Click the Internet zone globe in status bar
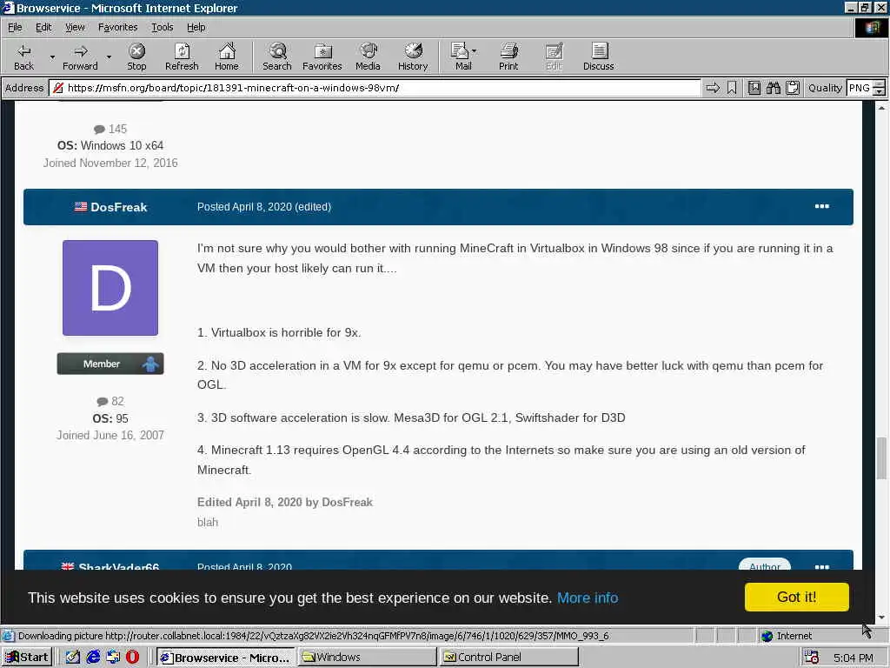 pos(767,636)
